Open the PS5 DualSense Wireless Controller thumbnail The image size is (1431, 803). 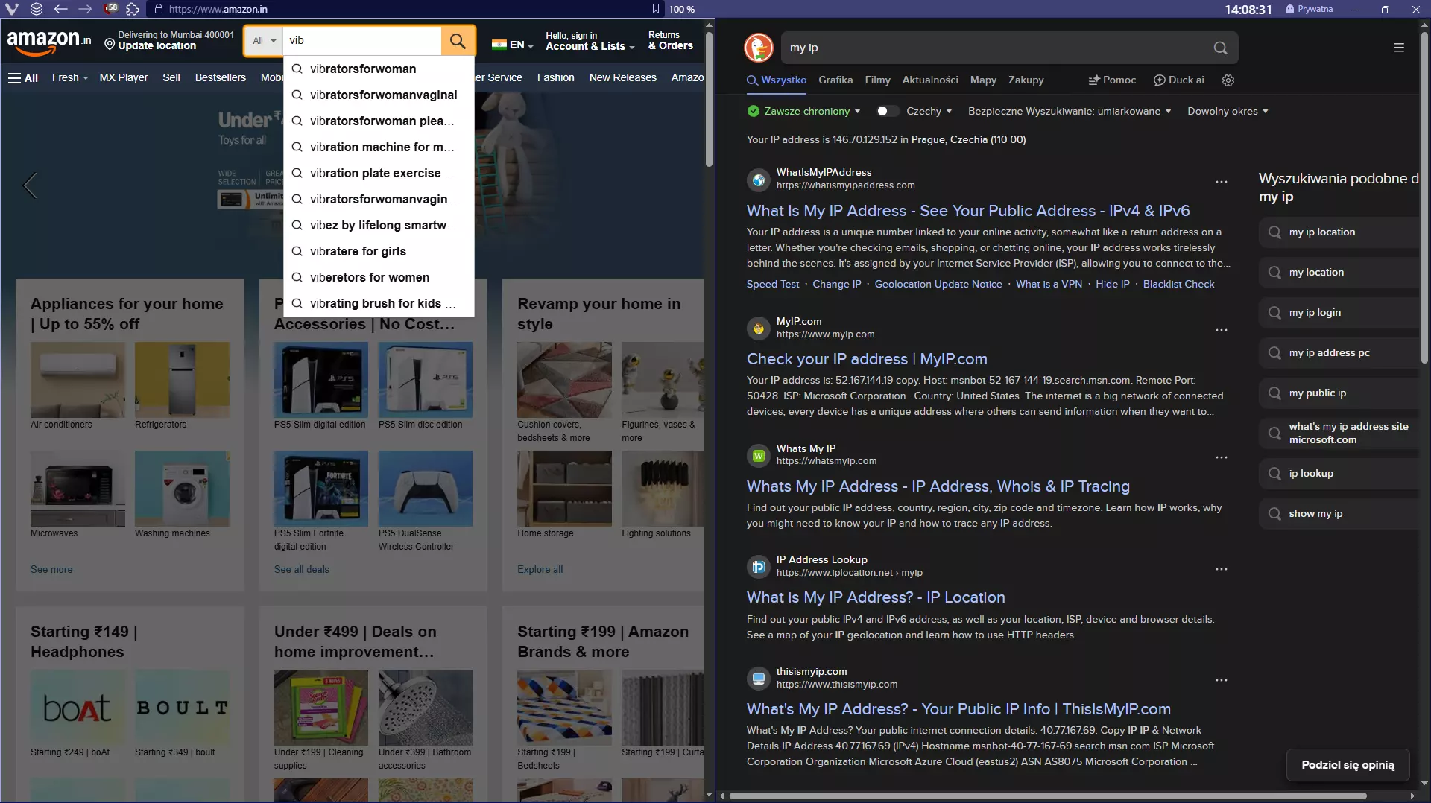click(x=425, y=489)
